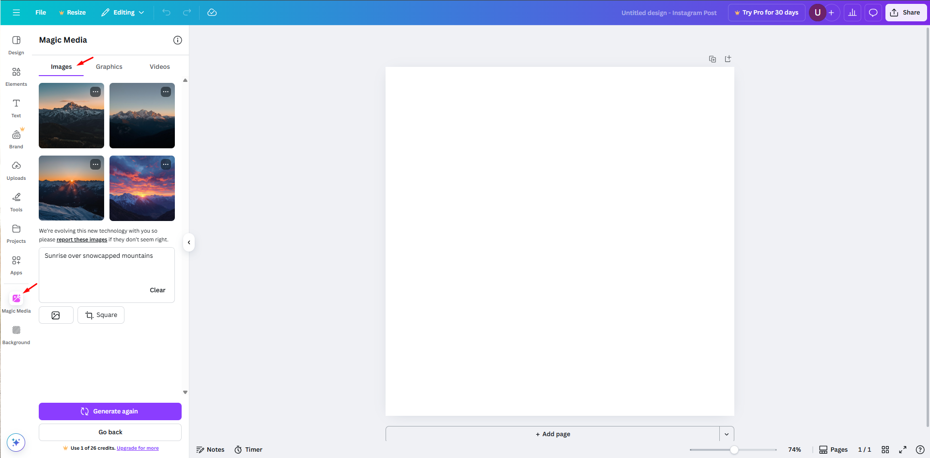Open the Brand kit panel
Screen dimensions: 930x458
(x=16, y=139)
